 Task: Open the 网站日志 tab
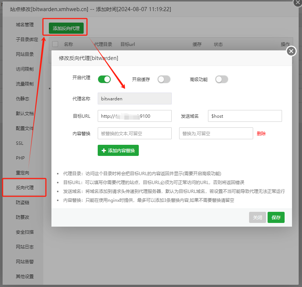click(x=25, y=247)
